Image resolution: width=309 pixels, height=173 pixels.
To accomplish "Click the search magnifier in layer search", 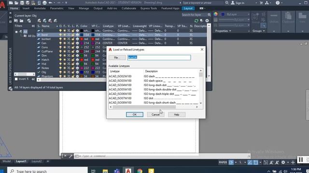I will [209, 15].
